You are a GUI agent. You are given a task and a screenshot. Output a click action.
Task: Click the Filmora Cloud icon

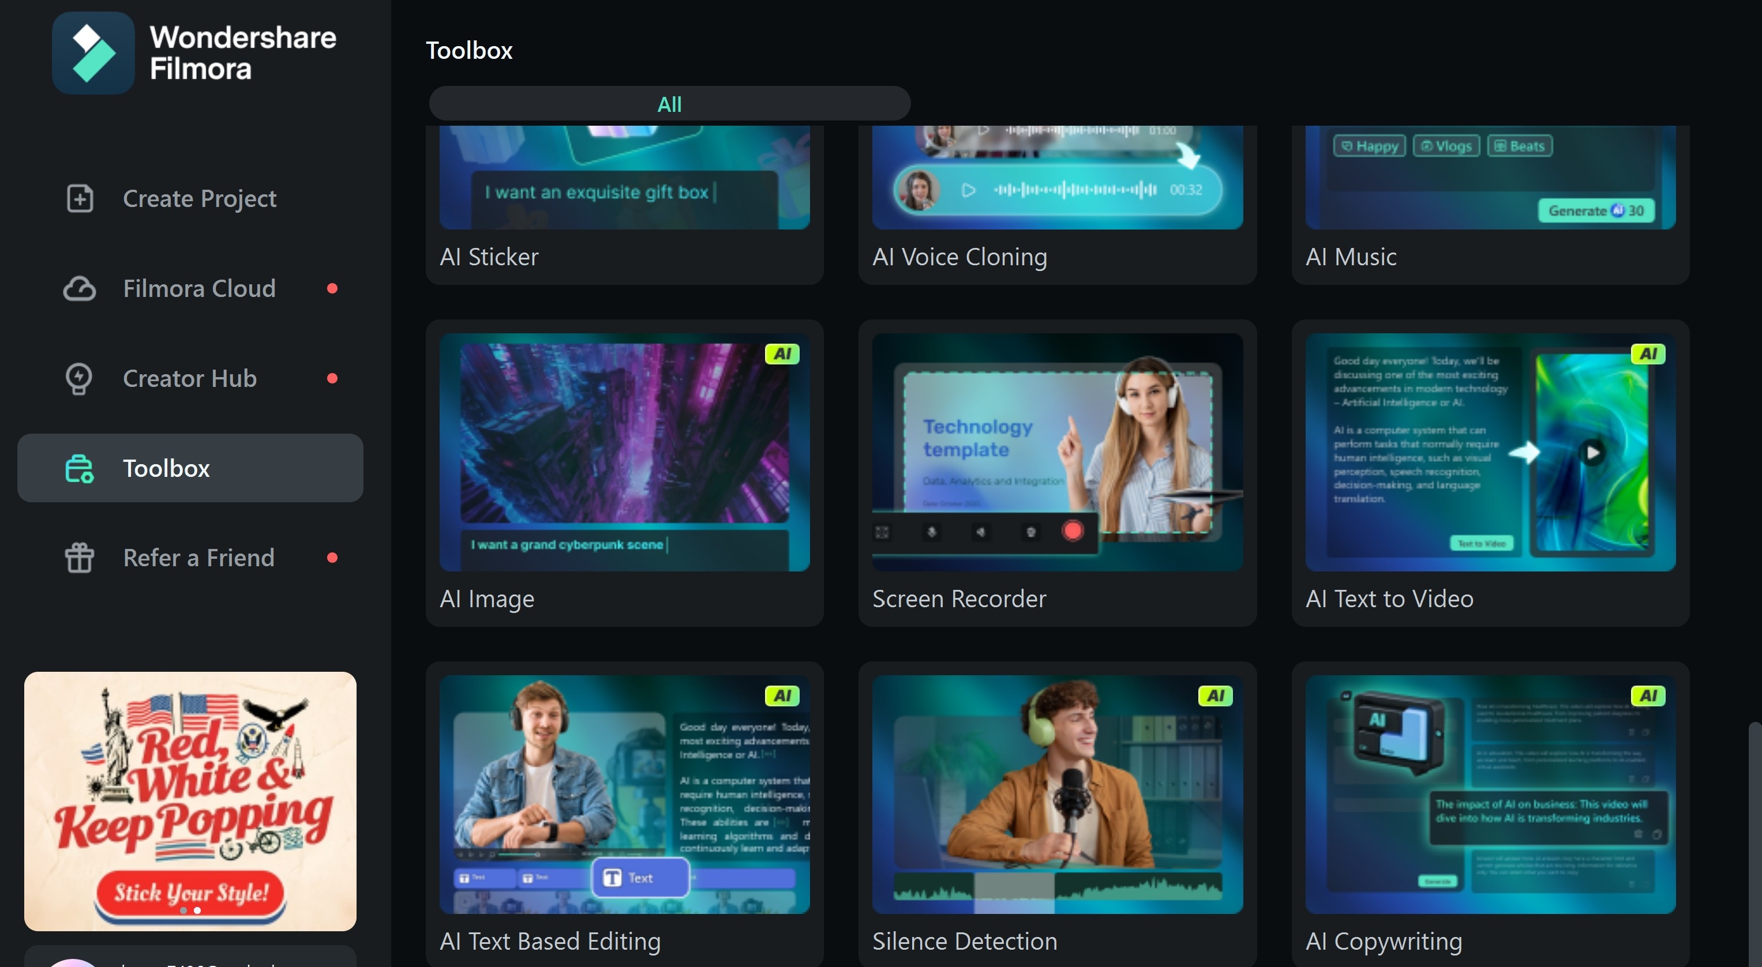click(x=80, y=288)
